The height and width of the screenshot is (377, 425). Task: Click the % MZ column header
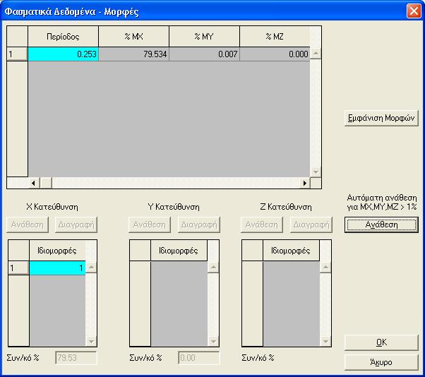(275, 37)
